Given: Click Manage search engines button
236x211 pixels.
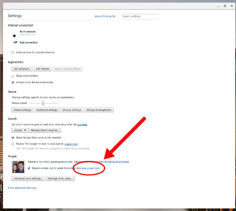Looking at the screenshot, I should [x=45, y=130].
